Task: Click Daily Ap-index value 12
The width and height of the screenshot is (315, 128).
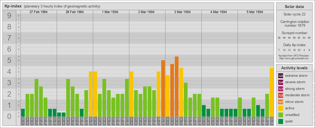Action: click(289, 50)
